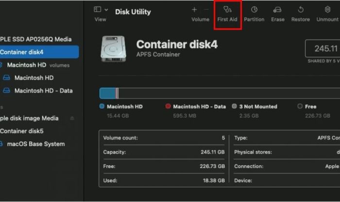The image size is (340, 202).
Task: Click the Disk Utility window title
Action: tap(133, 12)
